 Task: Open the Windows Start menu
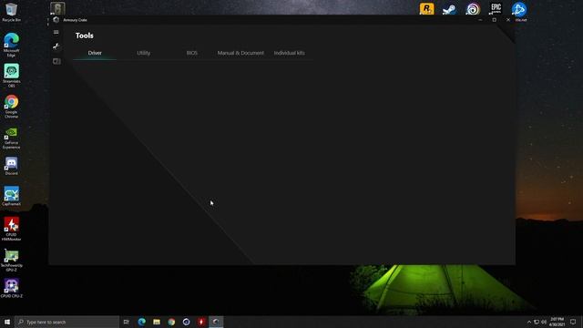point(7,322)
